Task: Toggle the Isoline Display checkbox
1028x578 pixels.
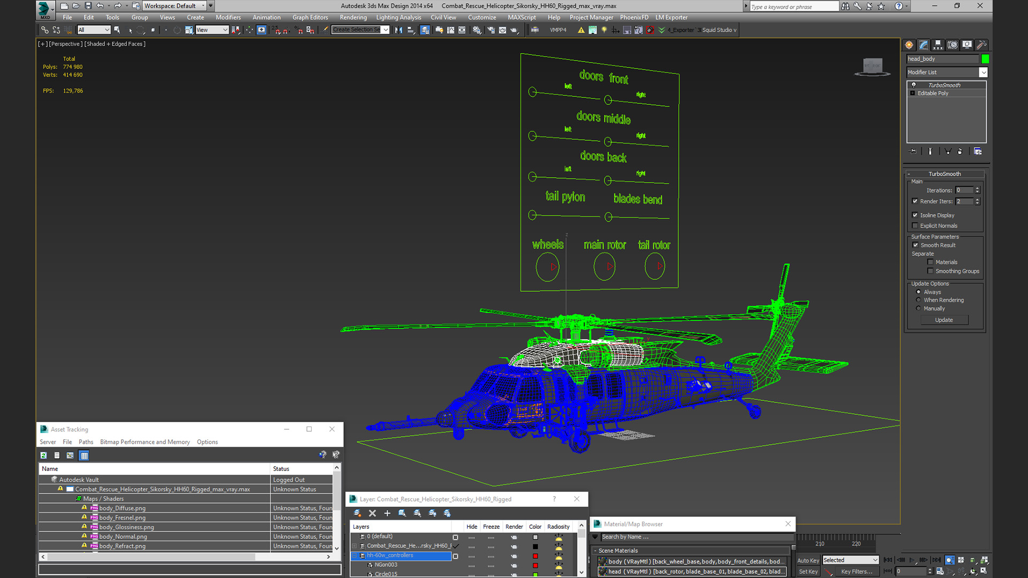Action: click(x=915, y=215)
